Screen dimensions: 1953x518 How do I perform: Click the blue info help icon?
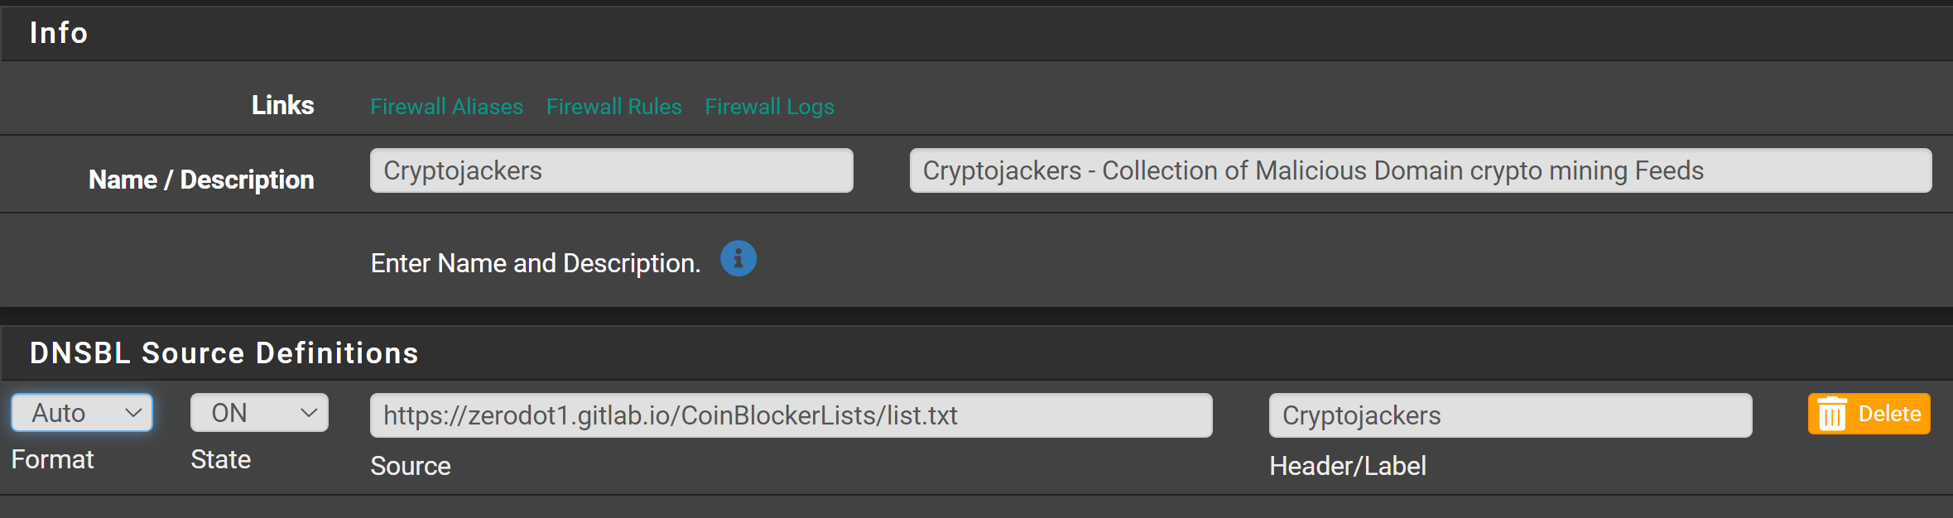[738, 259]
